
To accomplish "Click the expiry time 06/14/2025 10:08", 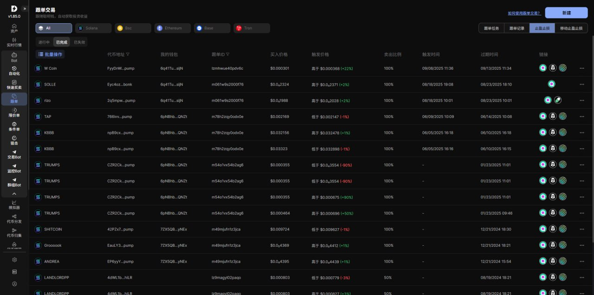I will (x=496, y=117).
